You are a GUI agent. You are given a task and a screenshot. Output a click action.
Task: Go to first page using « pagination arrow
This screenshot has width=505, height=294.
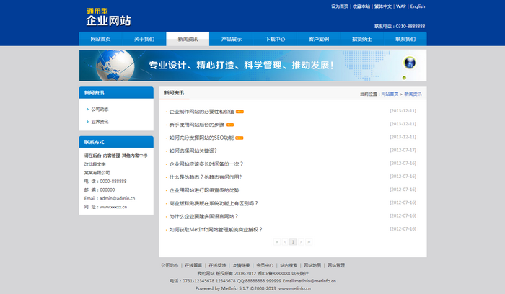[277, 242]
